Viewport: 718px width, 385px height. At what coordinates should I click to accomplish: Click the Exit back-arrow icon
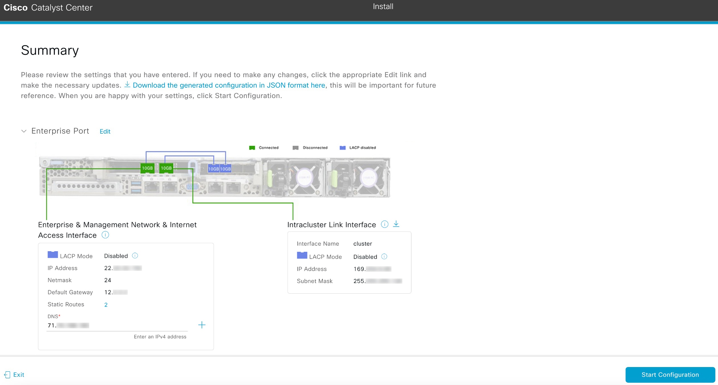pyautogui.click(x=7, y=375)
